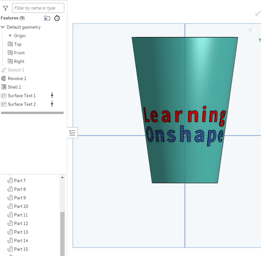Click the Revolve 1 feature icon
Screen dimensions: 261x256
pyautogui.click(x=4, y=78)
